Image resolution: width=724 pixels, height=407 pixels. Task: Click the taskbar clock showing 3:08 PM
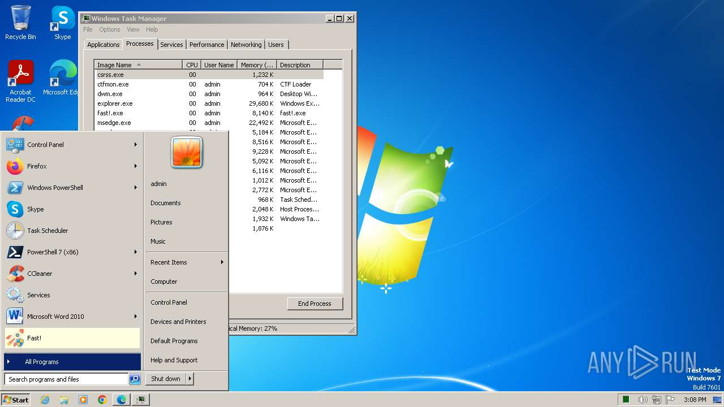pos(695,400)
